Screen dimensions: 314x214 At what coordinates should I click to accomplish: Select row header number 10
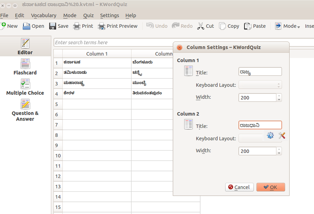click(58, 156)
